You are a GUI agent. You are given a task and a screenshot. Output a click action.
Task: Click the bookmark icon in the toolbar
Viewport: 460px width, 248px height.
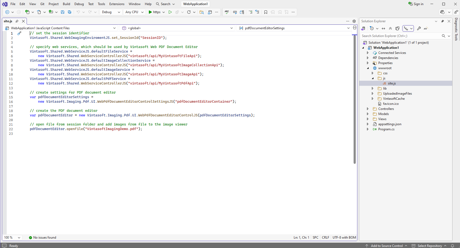(266, 12)
